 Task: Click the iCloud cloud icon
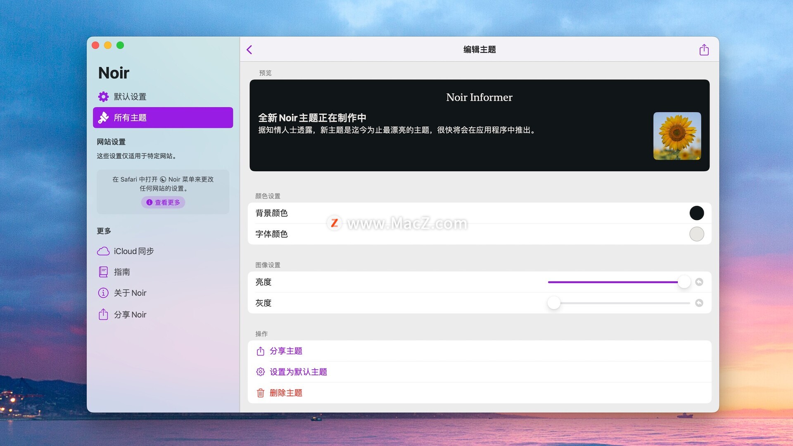(103, 251)
